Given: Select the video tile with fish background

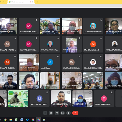Looking at the screenshot, I should point(18,99).
